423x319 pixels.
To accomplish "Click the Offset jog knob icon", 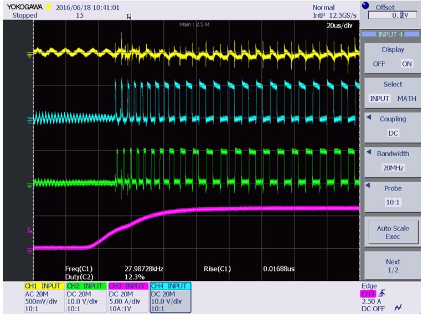I will [365, 6].
